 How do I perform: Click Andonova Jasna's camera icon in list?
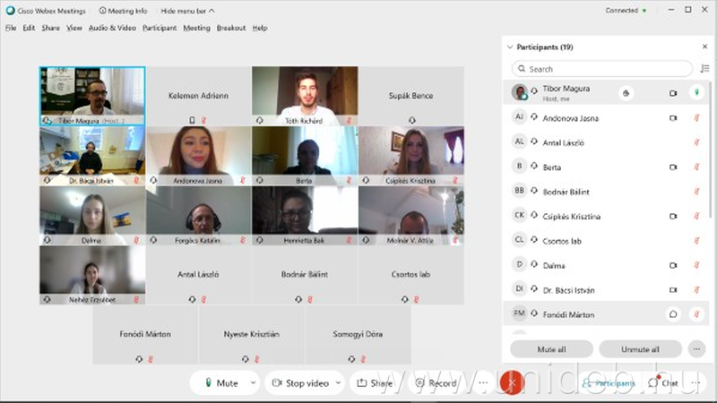(673, 118)
